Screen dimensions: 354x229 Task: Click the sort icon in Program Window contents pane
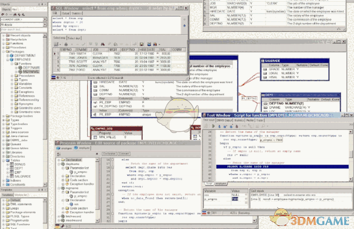pyautogui.click(x=59, y=154)
